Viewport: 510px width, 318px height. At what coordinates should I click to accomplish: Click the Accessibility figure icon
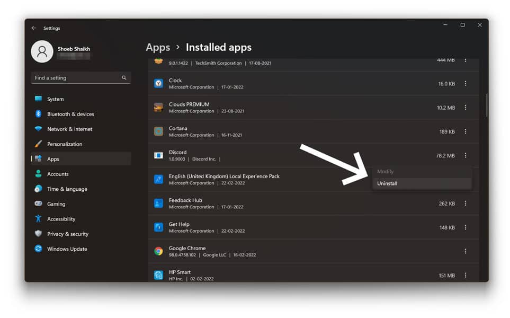(38, 218)
